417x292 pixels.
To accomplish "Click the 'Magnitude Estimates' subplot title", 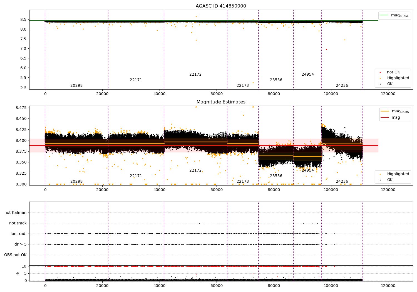I will coord(221,102).
